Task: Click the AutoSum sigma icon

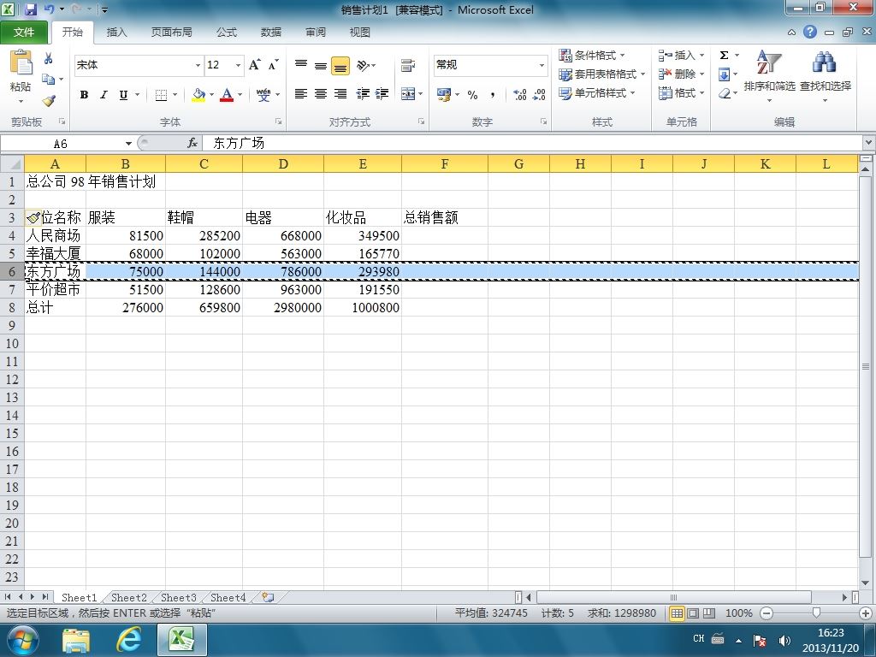Action: [x=724, y=55]
